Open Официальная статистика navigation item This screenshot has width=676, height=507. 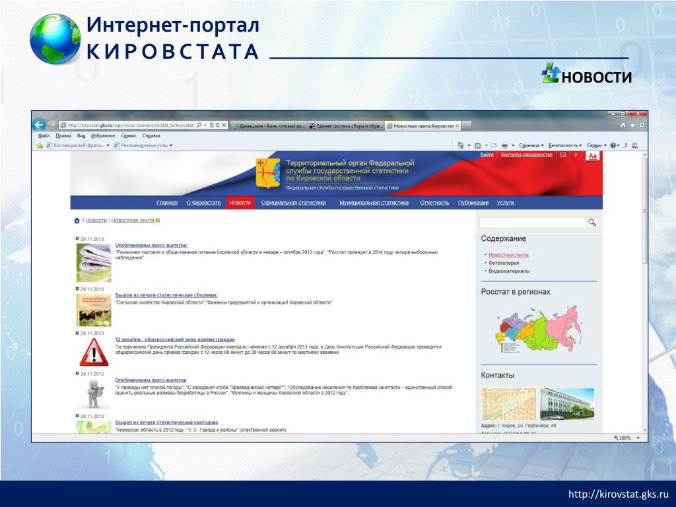click(x=293, y=203)
